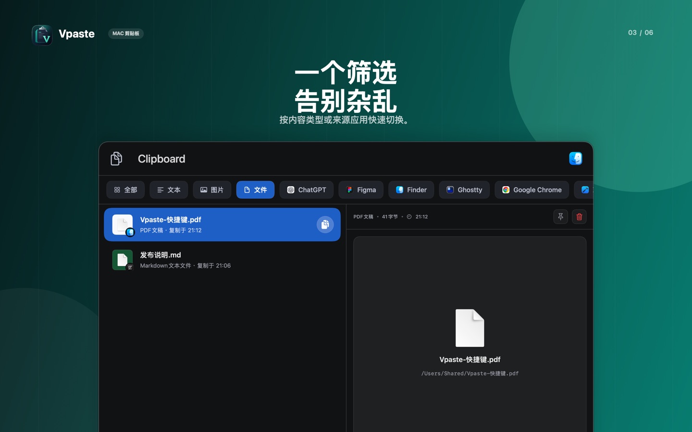Click the MAC 剪贴板 badge
Screen dimensions: 692x432
[126, 34]
